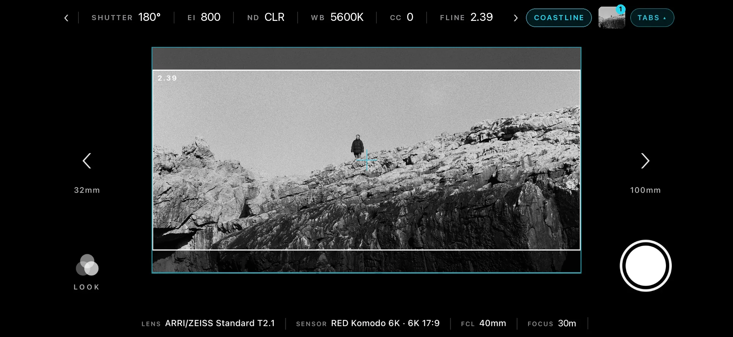
Task: Tap the white shutter capture button
Action: pos(645,266)
